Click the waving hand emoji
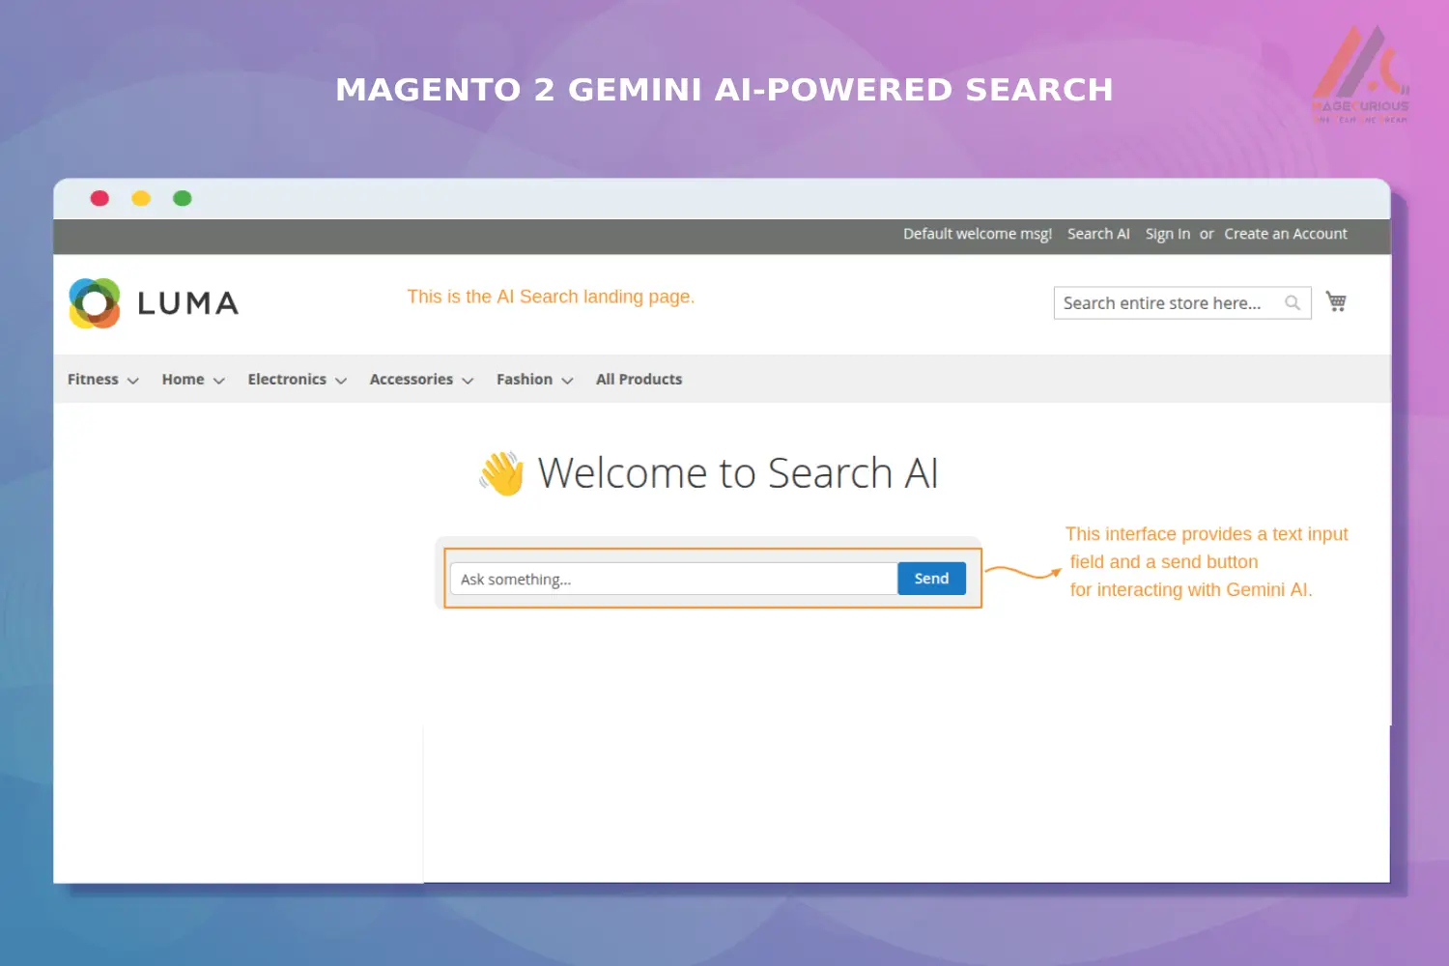 click(502, 472)
